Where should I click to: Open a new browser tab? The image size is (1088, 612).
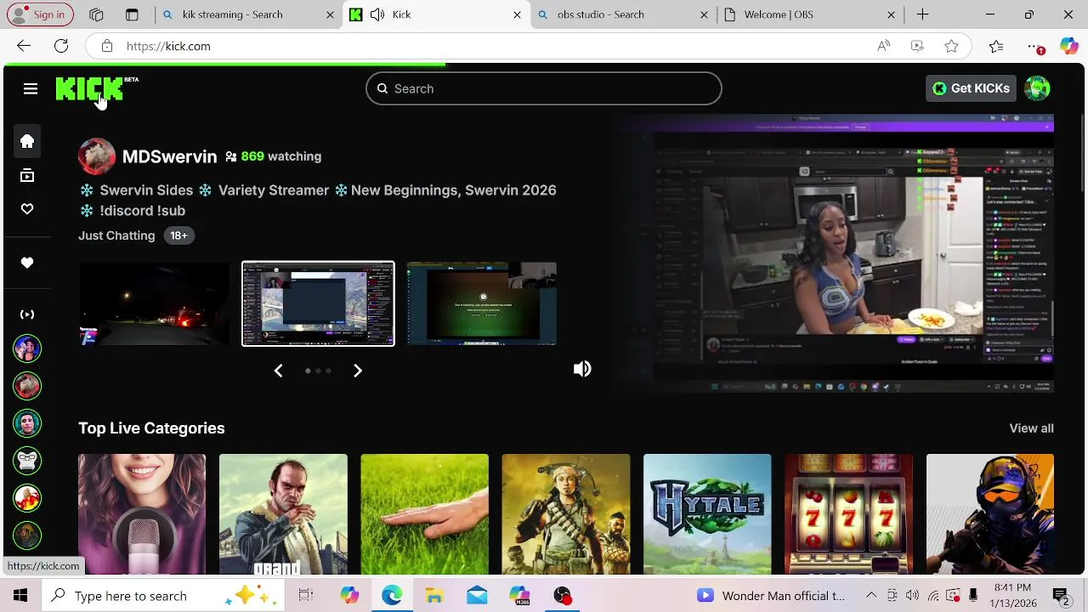[x=922, y=14]
